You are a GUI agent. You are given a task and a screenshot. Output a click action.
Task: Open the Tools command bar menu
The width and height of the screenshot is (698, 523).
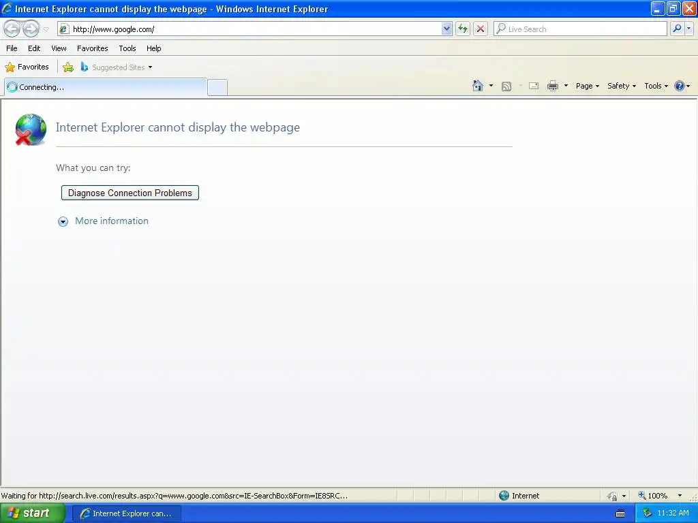click(x=656, y=86)
